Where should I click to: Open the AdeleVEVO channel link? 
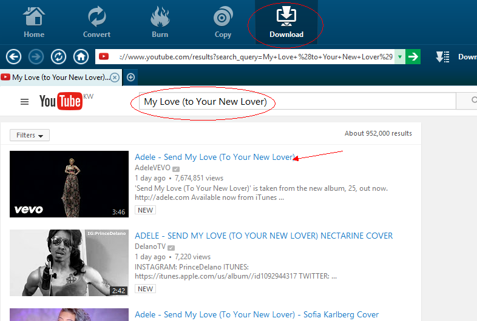153,168
